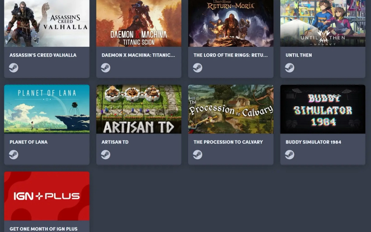Click Steam icon under Until Then

(x=289, y=68)
